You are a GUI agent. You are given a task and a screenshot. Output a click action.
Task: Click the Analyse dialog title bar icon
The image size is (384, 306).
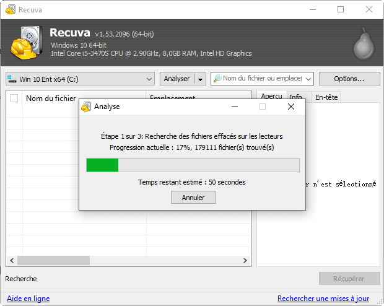(86, 107)
